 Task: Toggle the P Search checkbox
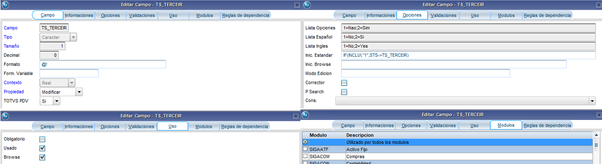(x=344, y=92)
